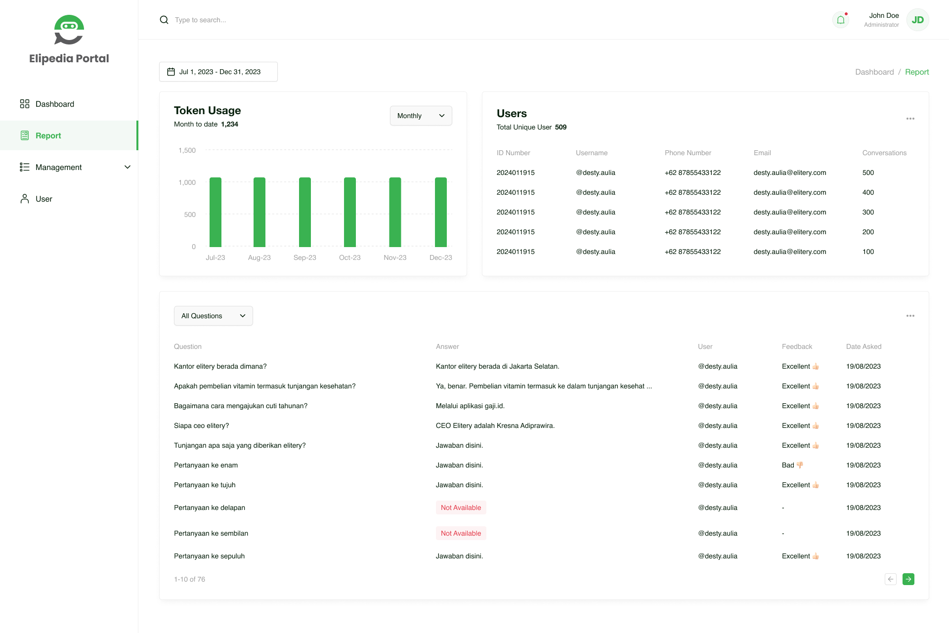The height and width of the screenshot is (633, 949).
Task: Click the Management sidebar icon
Action: point(24,167)
